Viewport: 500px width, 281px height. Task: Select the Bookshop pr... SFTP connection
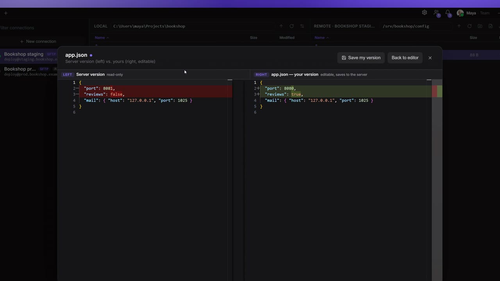click(29, 71)
